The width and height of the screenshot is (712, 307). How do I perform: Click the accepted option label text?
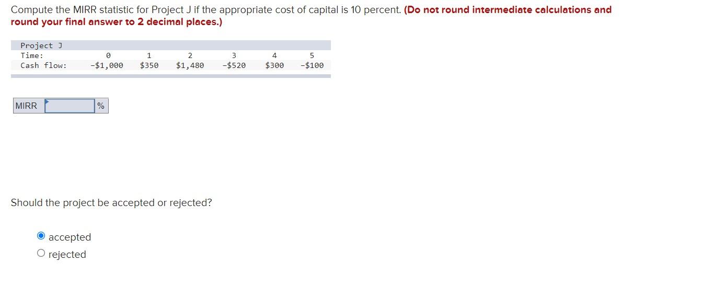click(x=69, y=237)
